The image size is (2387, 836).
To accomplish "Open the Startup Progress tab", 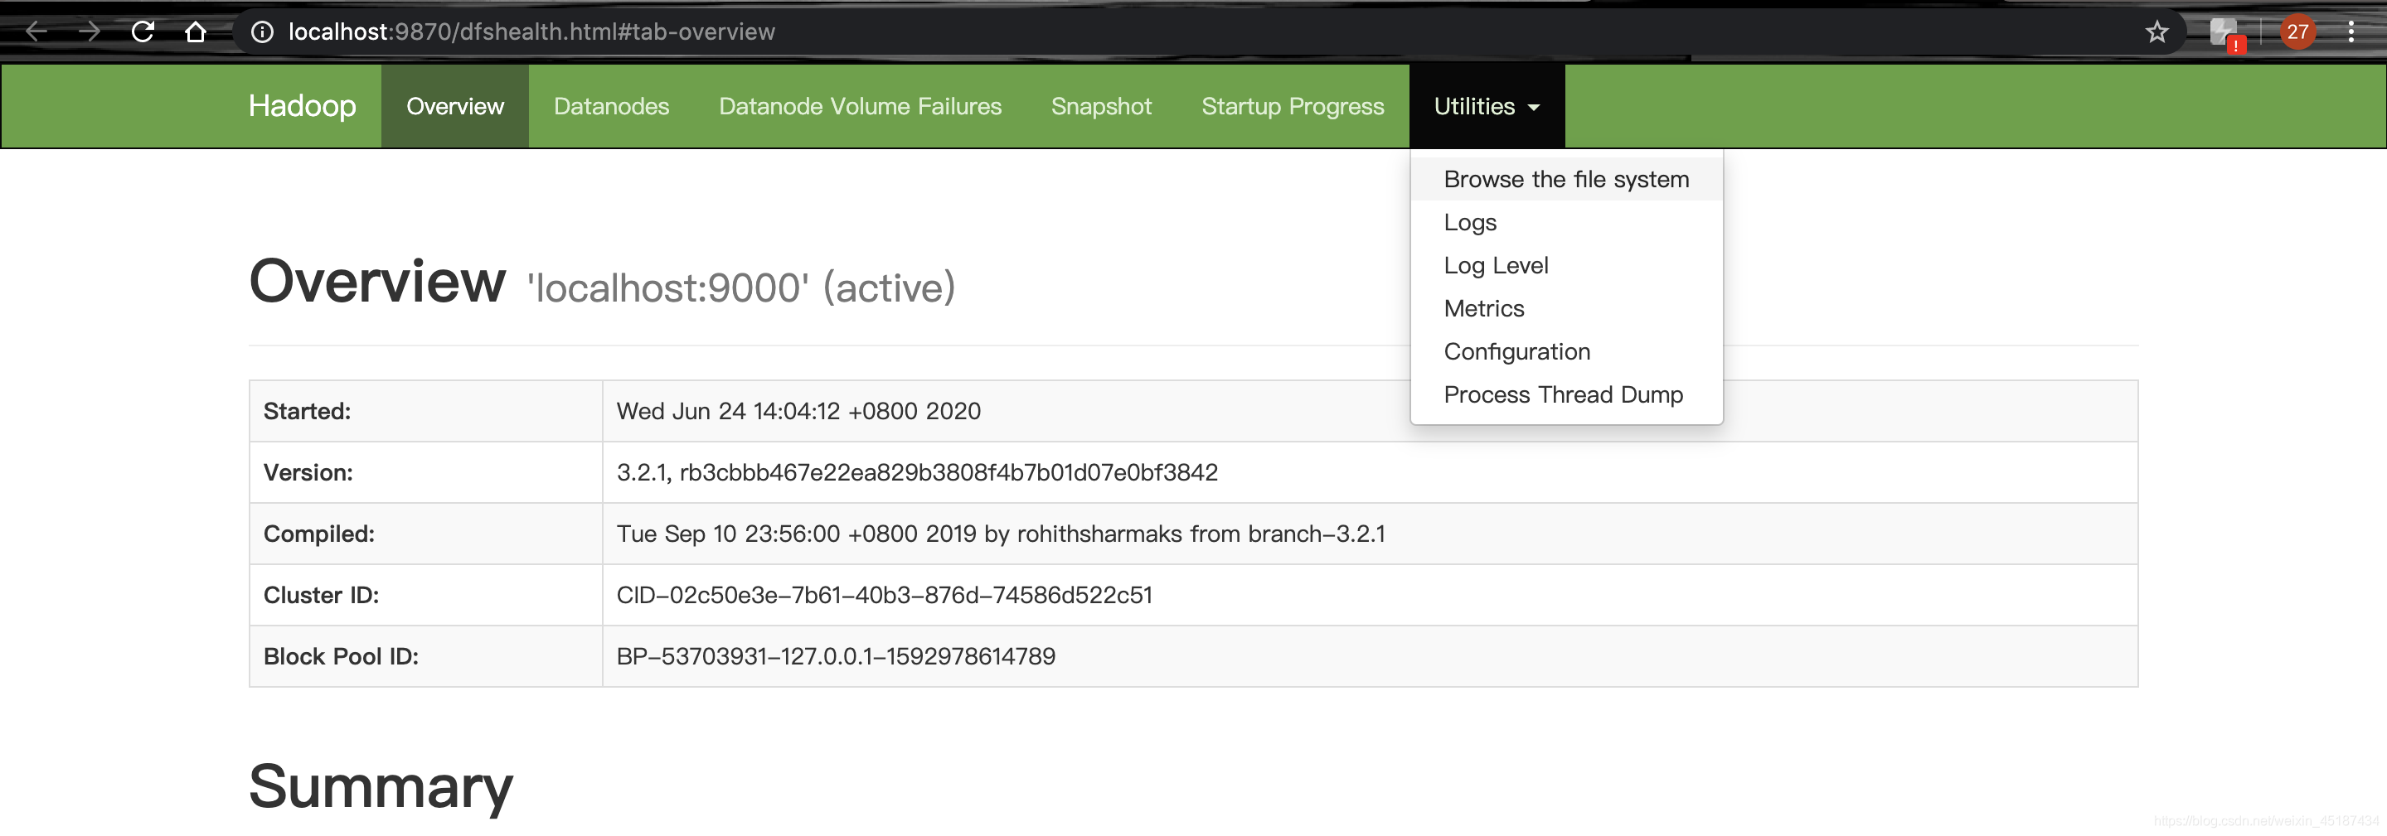I will (x=1293, y=106).
